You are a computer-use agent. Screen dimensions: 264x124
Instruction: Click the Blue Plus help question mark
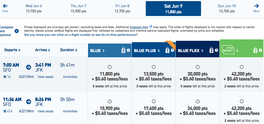pos(172,50)
